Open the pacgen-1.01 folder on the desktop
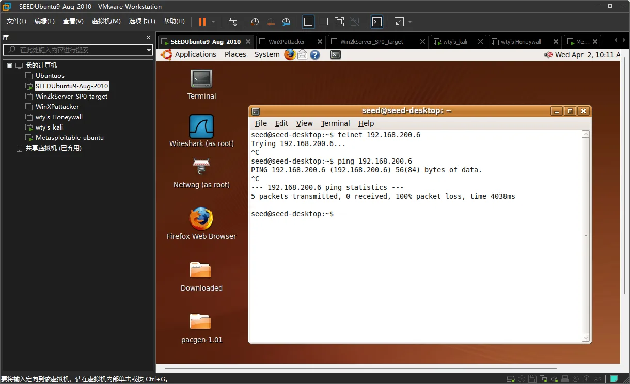The width and height of the screenshot is (630, 384). click(x=201, y=328)
